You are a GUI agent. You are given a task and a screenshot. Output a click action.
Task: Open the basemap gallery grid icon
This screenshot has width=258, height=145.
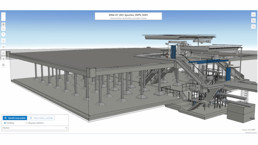pyautogui.click(x=3, y=65)
